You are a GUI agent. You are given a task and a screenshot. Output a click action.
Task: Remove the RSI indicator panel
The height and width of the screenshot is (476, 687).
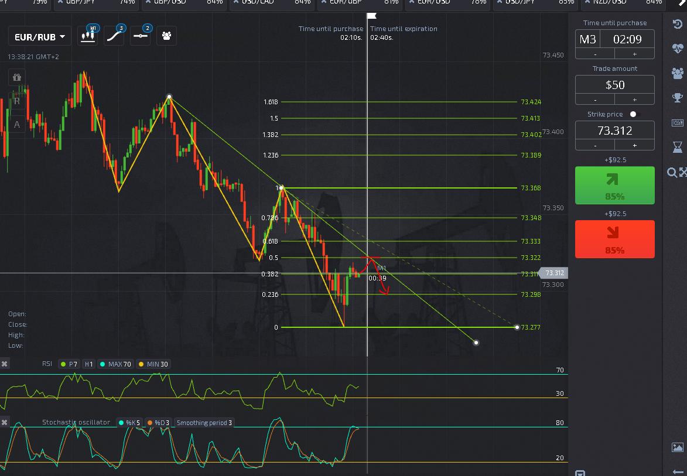pos(4,364)
